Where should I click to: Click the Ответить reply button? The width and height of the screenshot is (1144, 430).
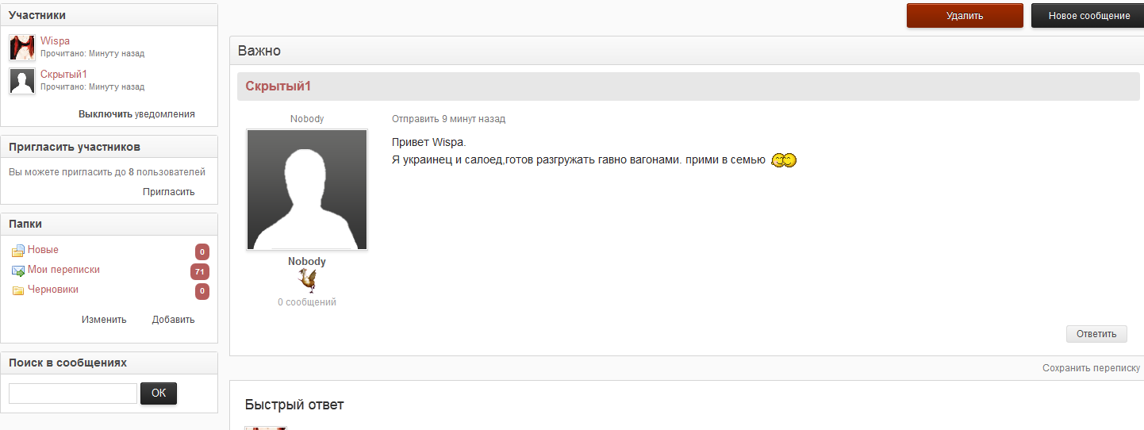[1096, 334]
